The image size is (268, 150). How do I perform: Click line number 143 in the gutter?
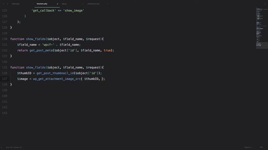(x=5, y=113)
